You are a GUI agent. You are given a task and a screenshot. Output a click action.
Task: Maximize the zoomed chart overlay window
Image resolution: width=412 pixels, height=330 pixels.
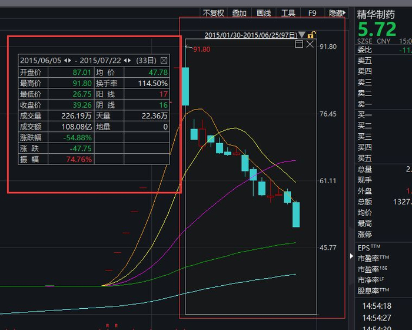click(x=299, y=44)
